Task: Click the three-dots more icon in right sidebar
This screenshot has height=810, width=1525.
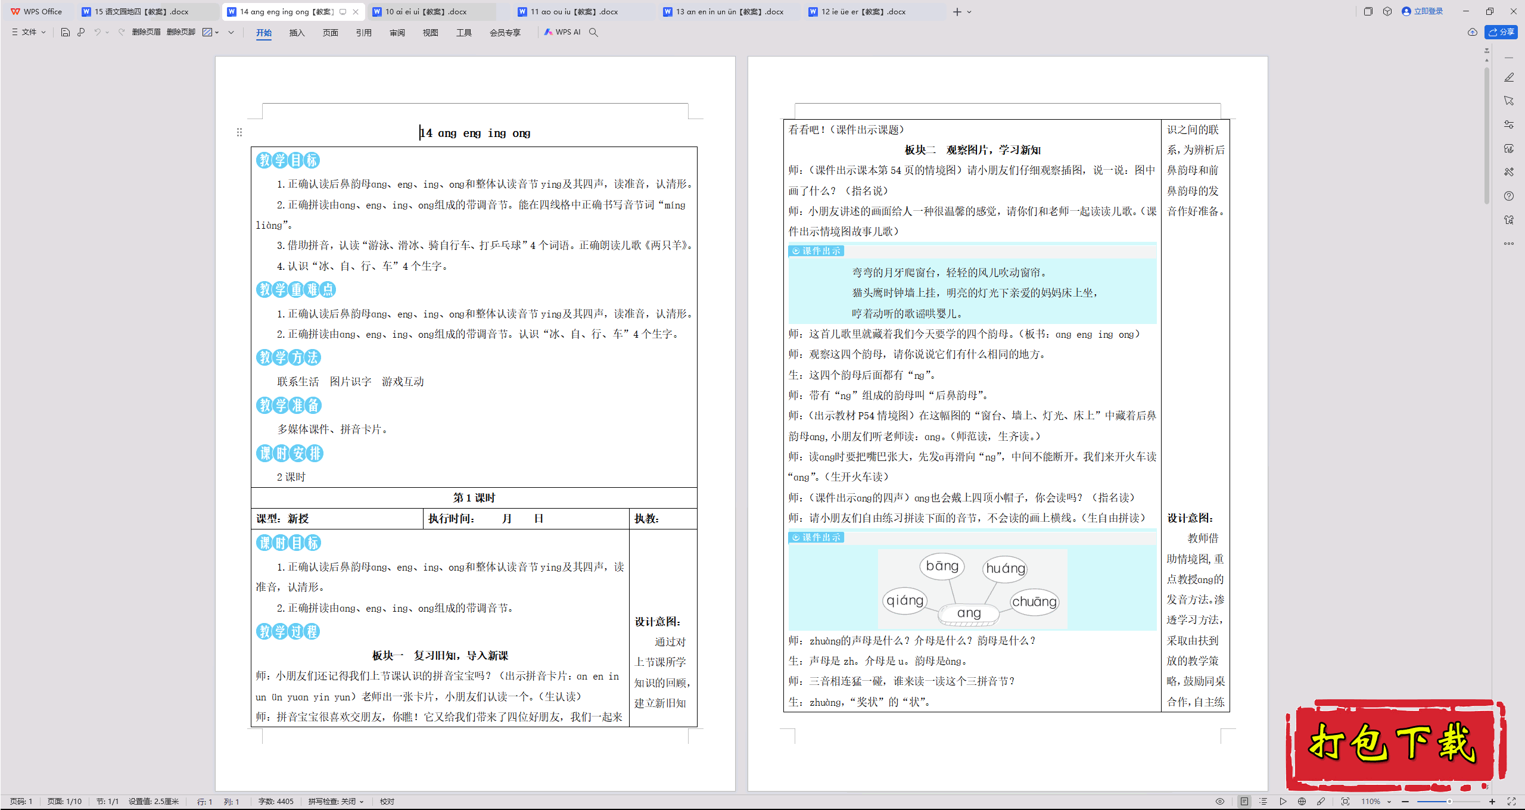Action: tap(1509, 244)
